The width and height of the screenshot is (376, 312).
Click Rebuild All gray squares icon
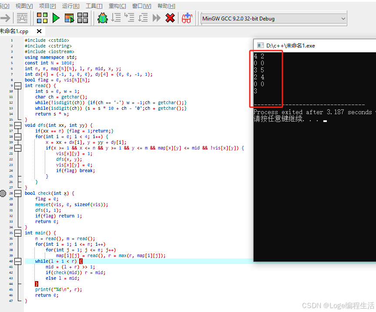[83, 18]
